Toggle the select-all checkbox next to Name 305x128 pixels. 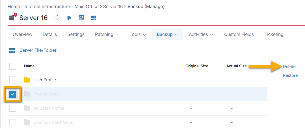click(x=13, y=66)
